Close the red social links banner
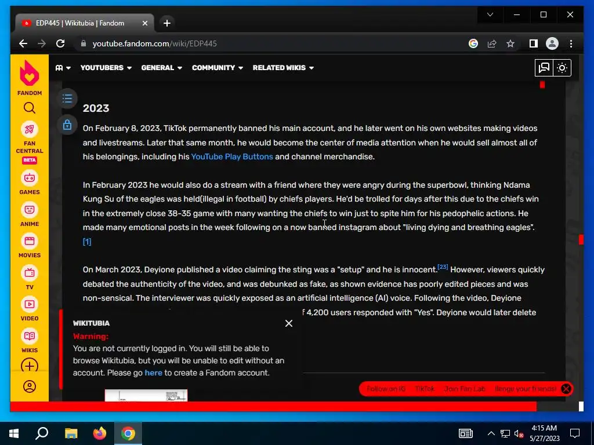 pyautogui.click(x=566, y=389)
